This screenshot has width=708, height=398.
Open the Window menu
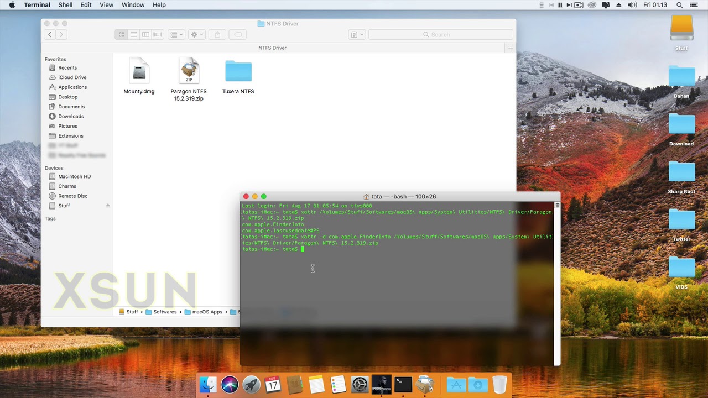[133, 5]
